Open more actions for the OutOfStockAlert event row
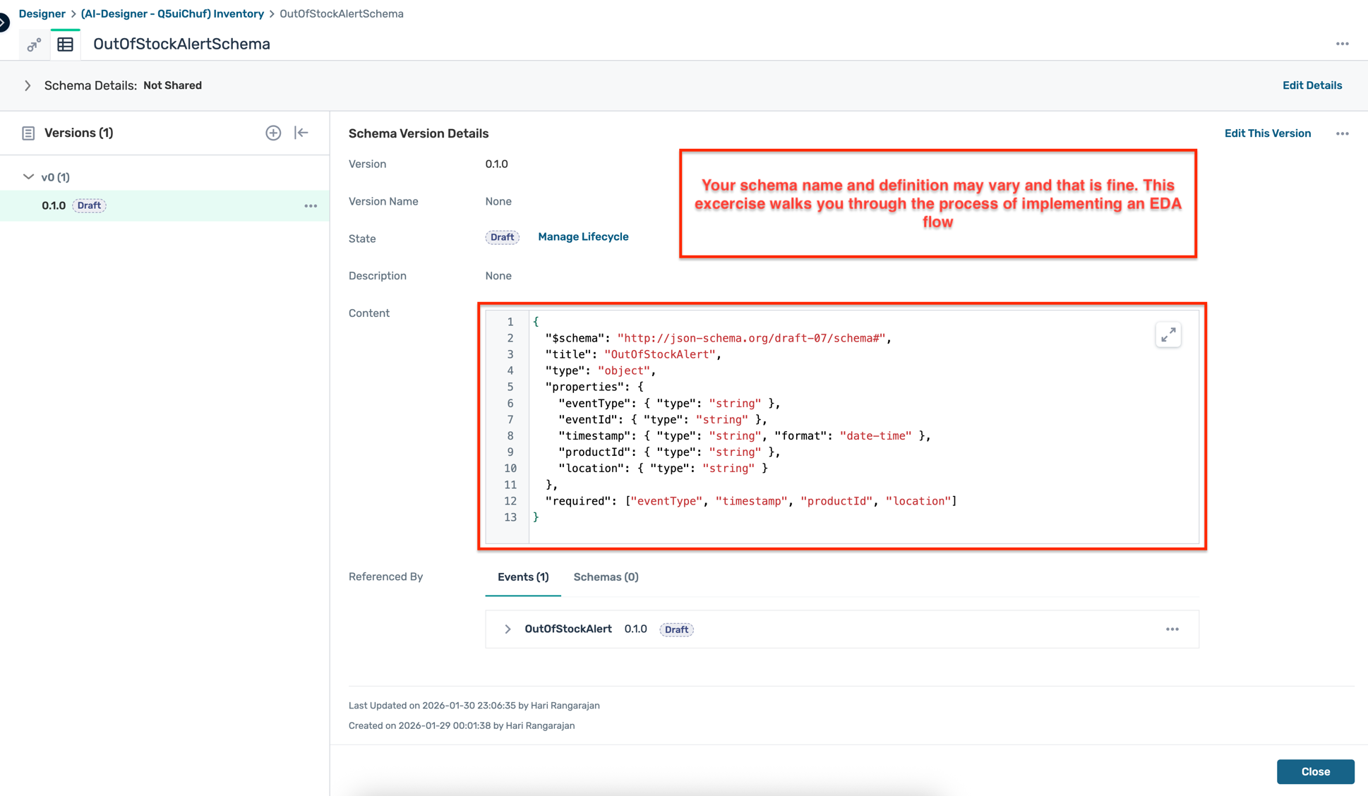1368x796 pixels. (x=1172, y=629)
